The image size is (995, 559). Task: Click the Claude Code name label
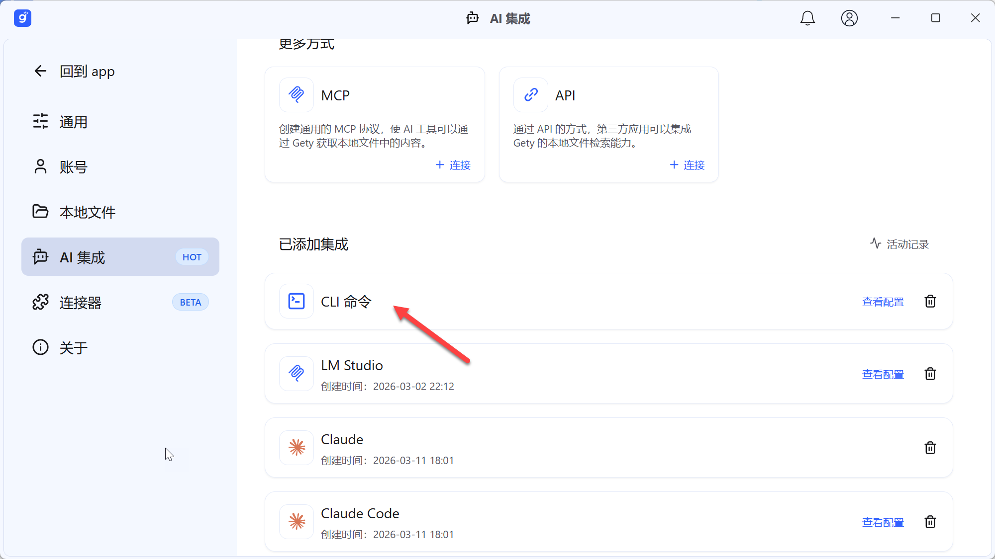[360, 513]
